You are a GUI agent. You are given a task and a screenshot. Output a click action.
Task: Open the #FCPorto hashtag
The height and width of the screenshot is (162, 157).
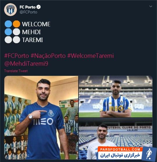click(17, 56)
